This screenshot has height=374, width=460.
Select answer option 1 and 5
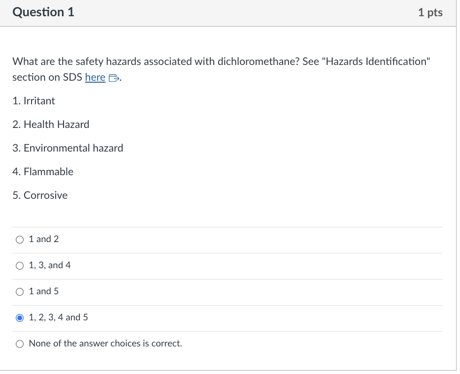click(20, 291)
